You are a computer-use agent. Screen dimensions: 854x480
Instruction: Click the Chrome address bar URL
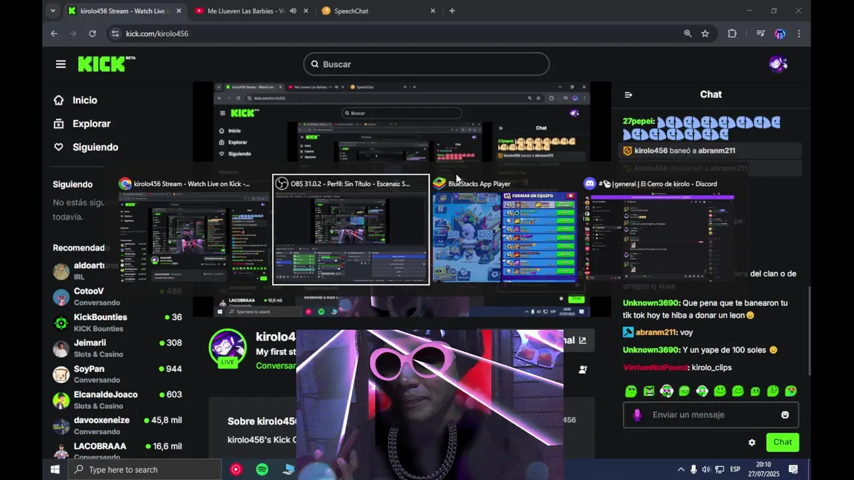(157, 33)
